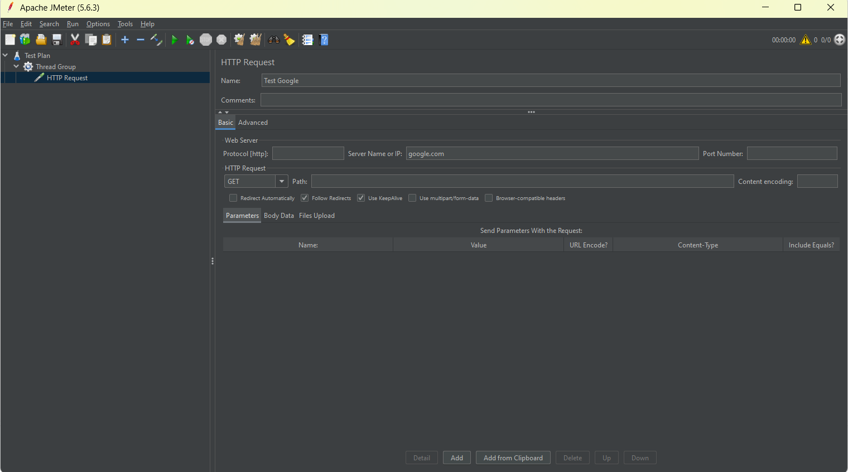Screen dimensions: 848x472
Task: Click the Path input field
Action: click(x=522, y=182)
